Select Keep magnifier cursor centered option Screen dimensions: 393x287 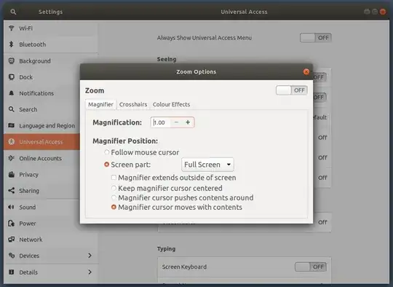[114, 188]
